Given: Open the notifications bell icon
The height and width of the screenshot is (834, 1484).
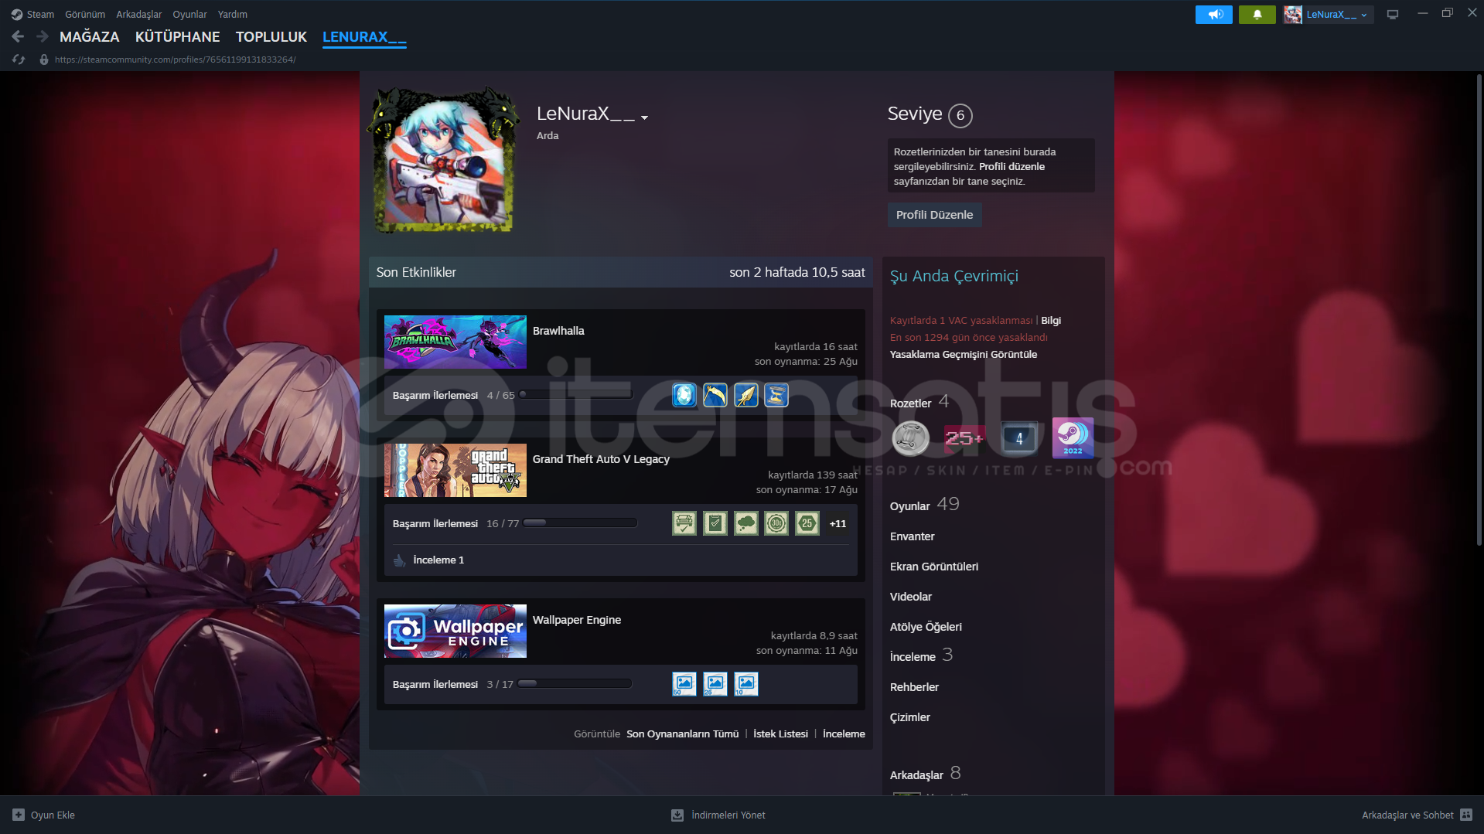Looking at the screenshot, I should point(1257,15).
